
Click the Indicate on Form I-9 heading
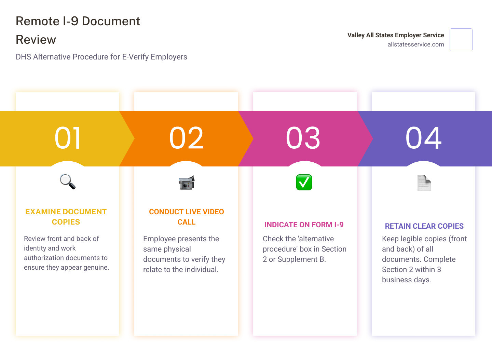point(304,225)
